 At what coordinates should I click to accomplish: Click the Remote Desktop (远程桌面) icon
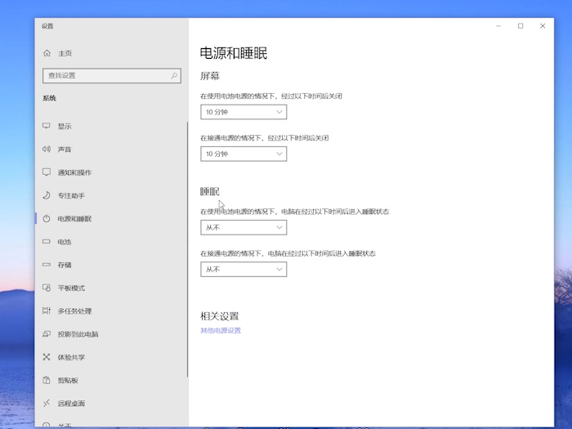(x=47, y=403)
